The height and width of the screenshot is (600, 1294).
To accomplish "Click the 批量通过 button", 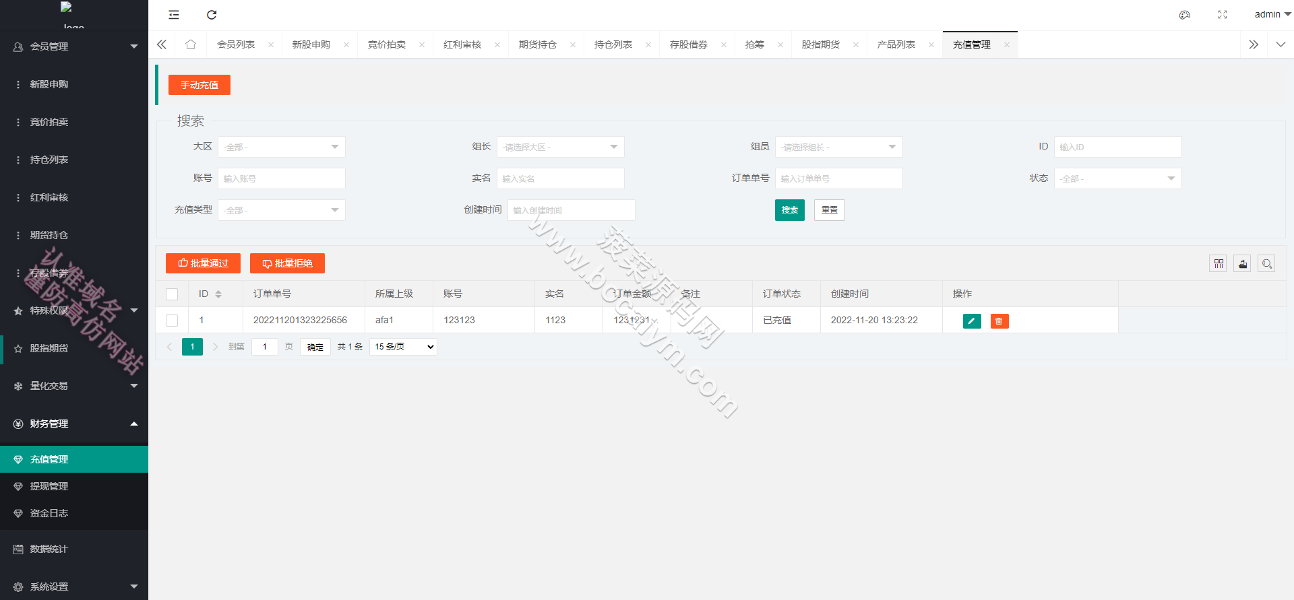I will tap(203, 263).
